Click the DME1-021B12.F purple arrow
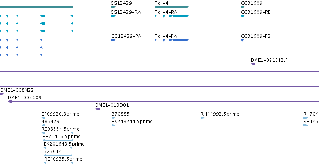This screenshot has height=165, width=319. [x=253, y=64]
